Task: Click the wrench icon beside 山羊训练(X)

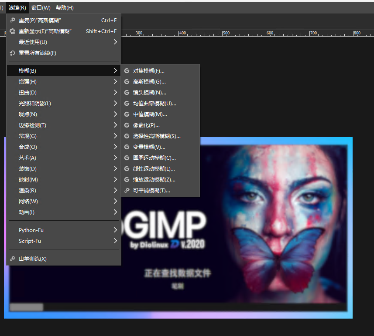Action: click(x=13, y=259)
